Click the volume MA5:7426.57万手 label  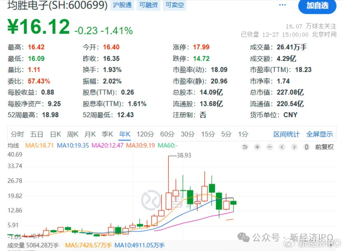pos(88,245)
